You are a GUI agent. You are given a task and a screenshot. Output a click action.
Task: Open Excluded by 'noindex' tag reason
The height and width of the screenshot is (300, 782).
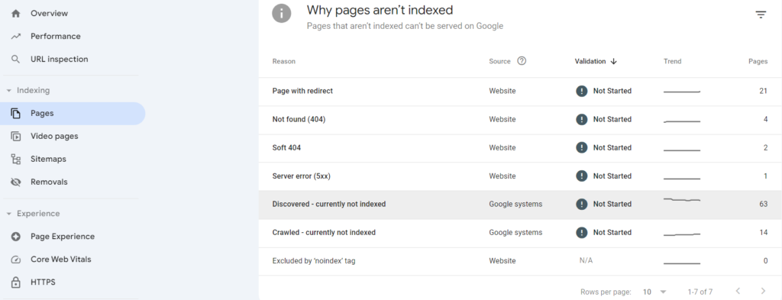tap(314, 261)
